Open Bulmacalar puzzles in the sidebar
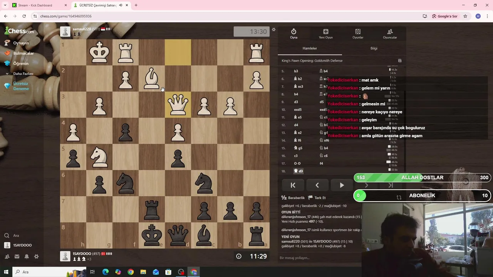Screen dimensions: 493x277 pos(23,53)
